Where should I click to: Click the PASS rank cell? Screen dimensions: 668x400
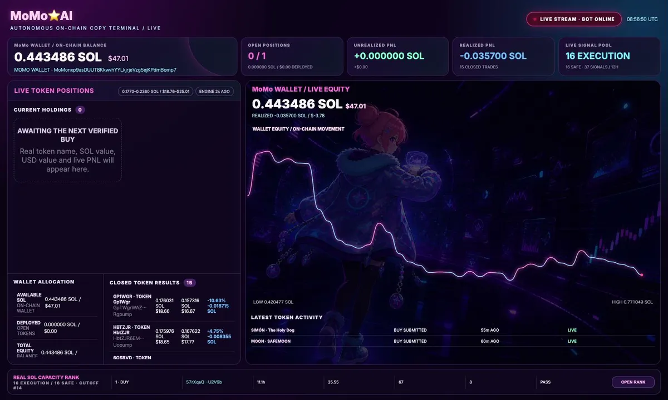pyautogui.click(x=545, y=382)
